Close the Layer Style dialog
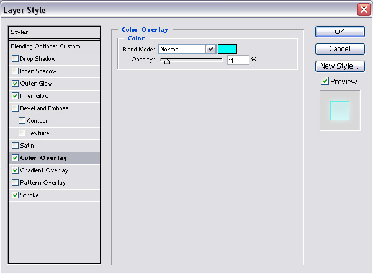The image size is (373, 274). tap(364, 10)
